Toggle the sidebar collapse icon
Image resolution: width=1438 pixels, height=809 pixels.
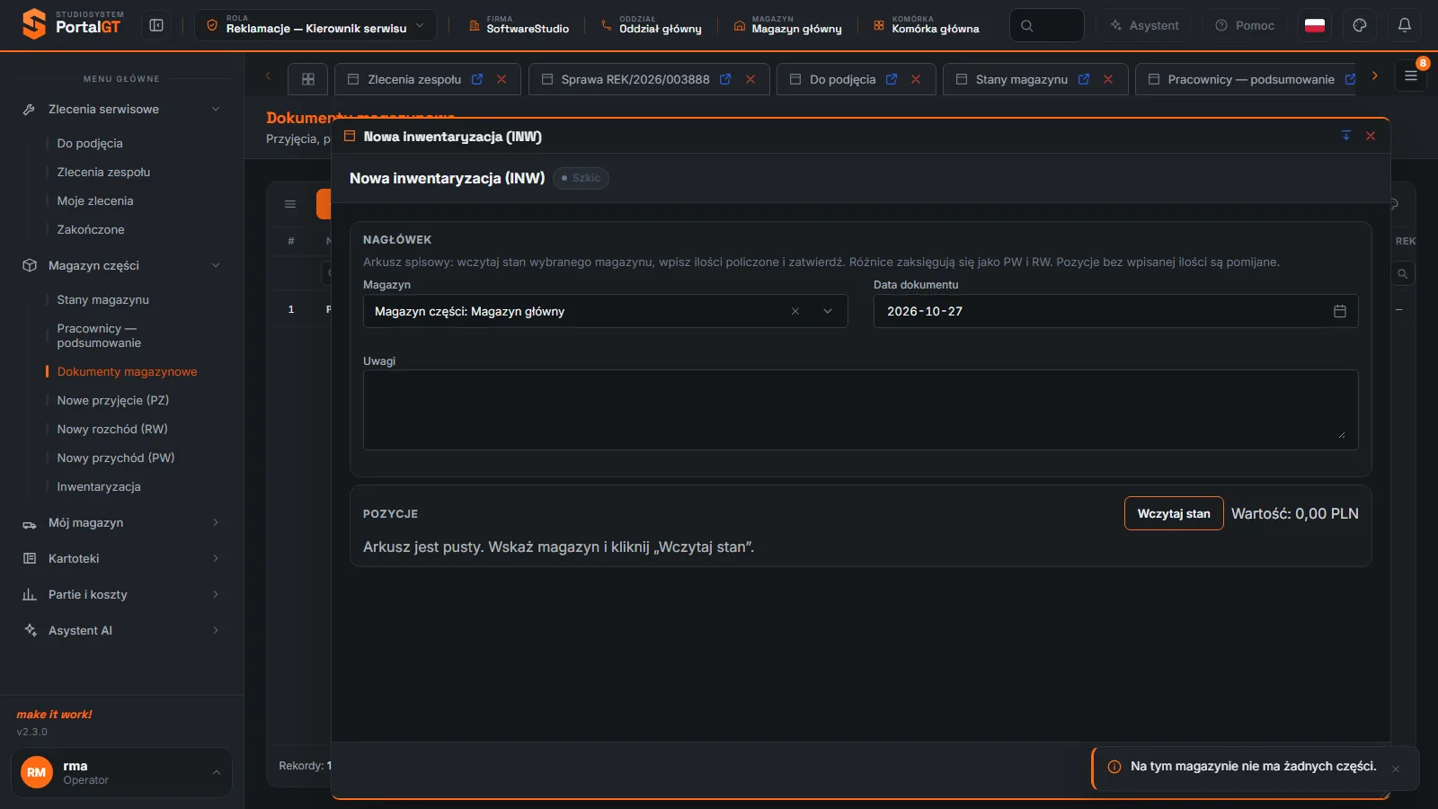pyautogui.click(x=156, y=25)
